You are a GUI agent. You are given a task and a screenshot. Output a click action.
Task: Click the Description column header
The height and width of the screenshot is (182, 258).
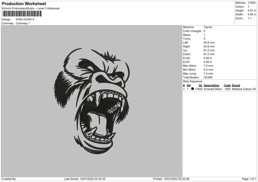tap(212, 85)
